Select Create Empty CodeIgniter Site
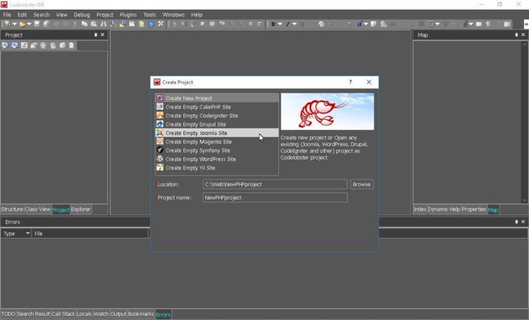This screenshot has height=320, width=529. (217, 116)
